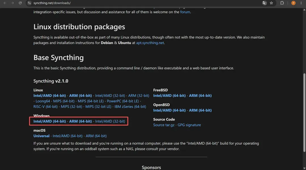Viewport: 306px width, 170px height.
Task: Download FreeBSD ARM (64-bit) build
Action: point(200,95)
